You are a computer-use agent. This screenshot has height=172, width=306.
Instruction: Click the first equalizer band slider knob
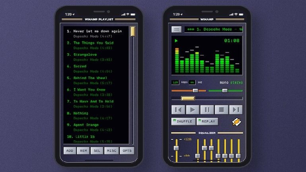198,156
